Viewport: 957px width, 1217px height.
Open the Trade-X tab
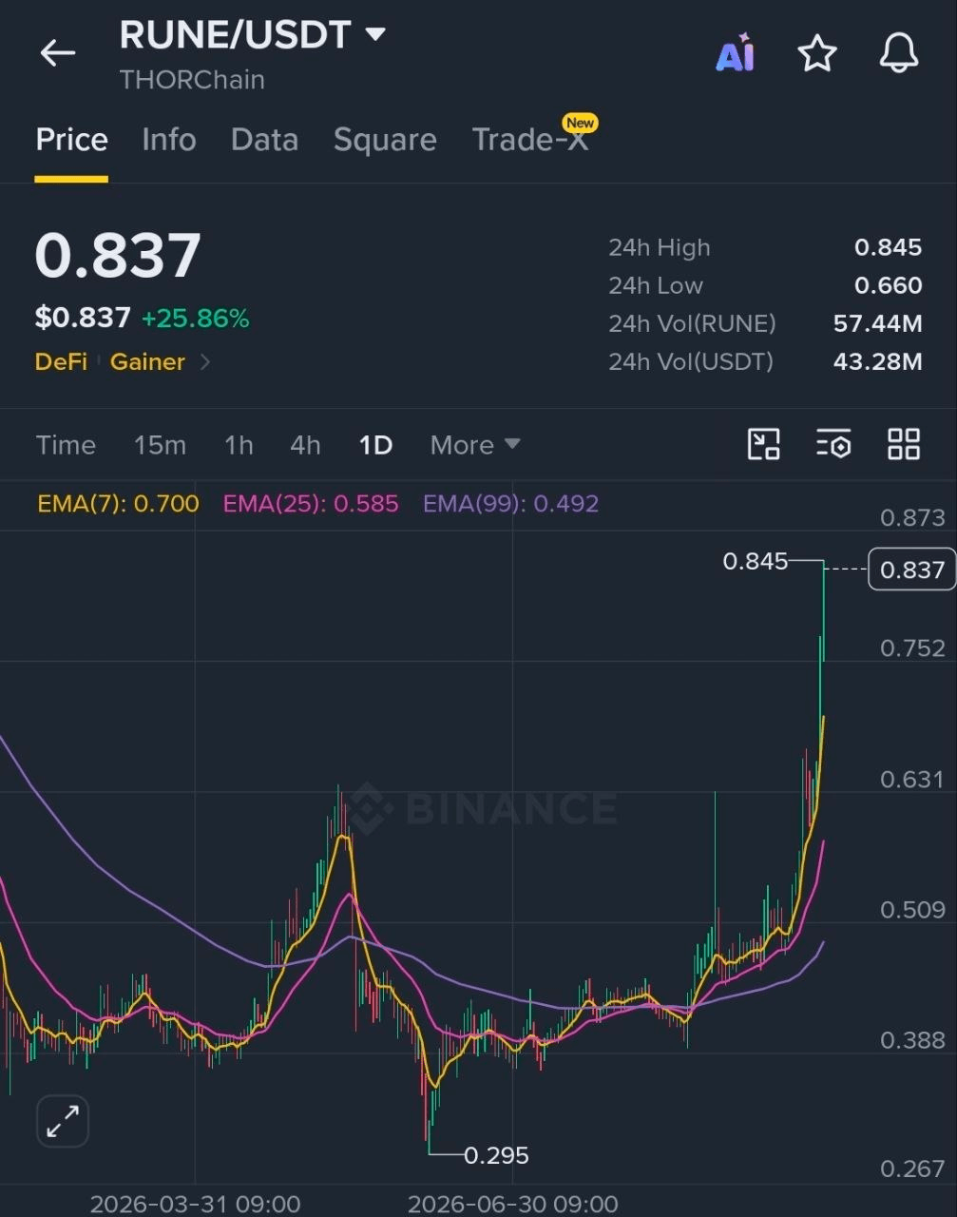point(530,140)
